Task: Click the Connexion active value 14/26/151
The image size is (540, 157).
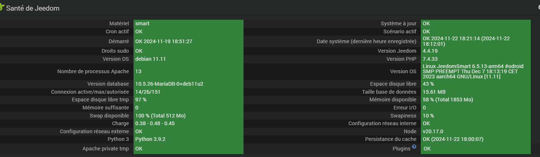Action: coord(148,92)
